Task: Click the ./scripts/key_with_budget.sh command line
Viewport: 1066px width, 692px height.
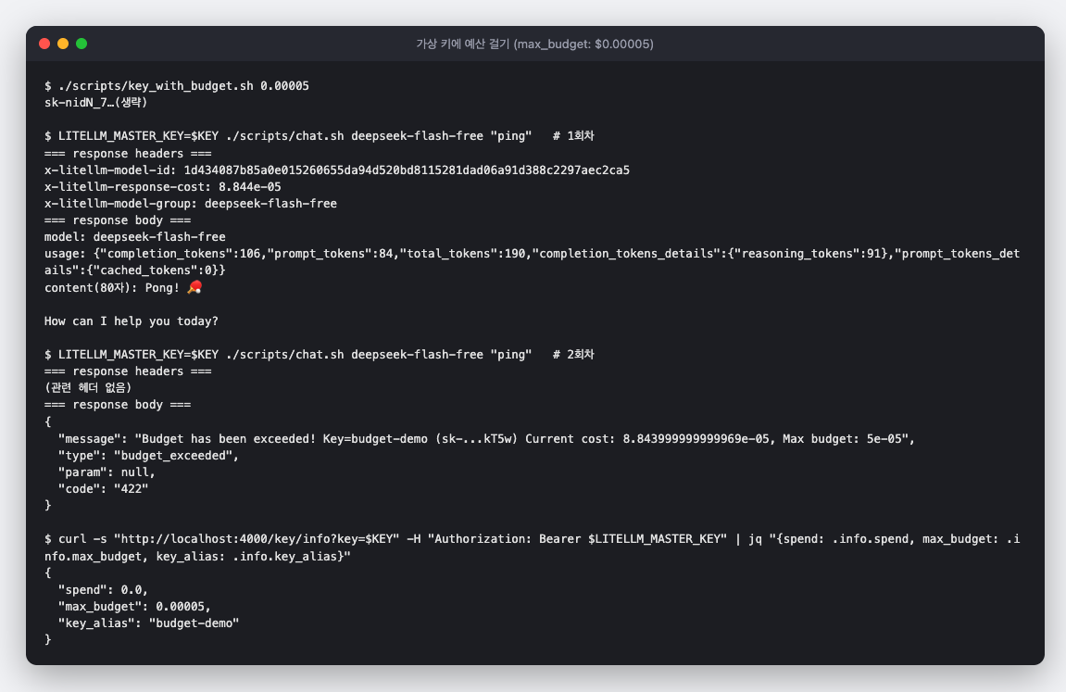Action: point(177,85)
